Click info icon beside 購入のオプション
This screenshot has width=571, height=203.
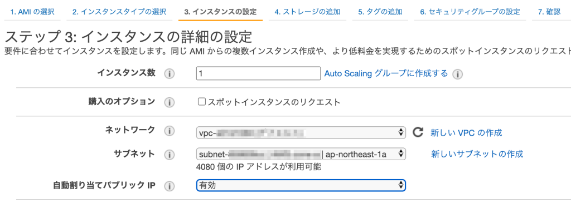(x=169, y=103)
